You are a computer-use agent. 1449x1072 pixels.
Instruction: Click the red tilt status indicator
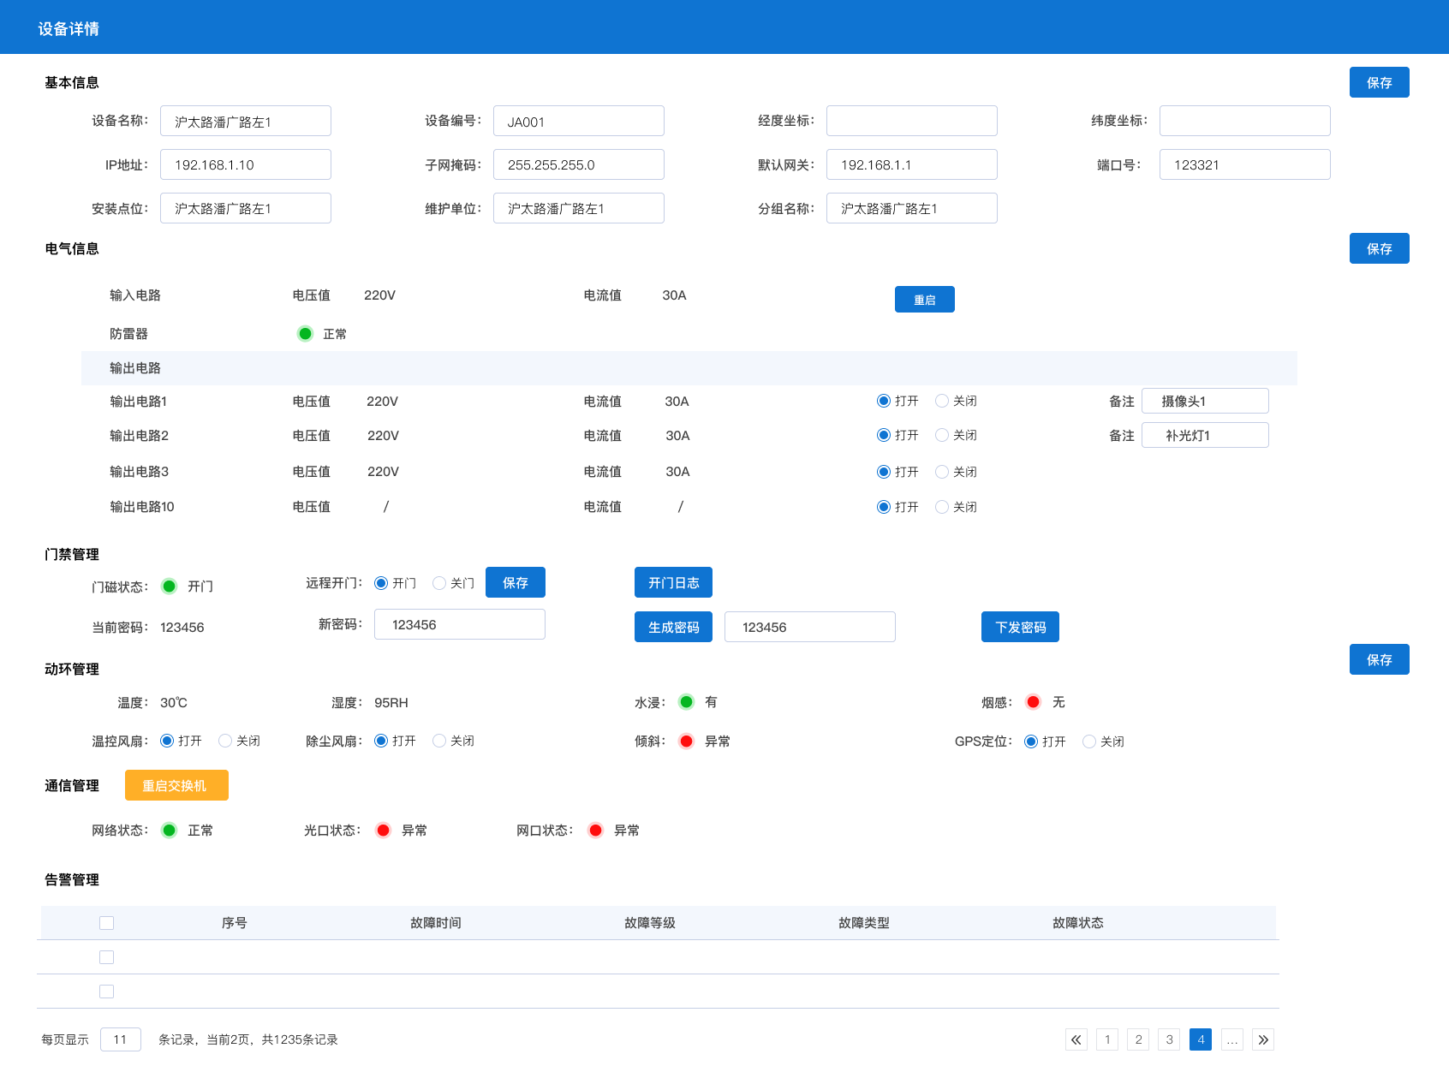[x=686, y=741]
